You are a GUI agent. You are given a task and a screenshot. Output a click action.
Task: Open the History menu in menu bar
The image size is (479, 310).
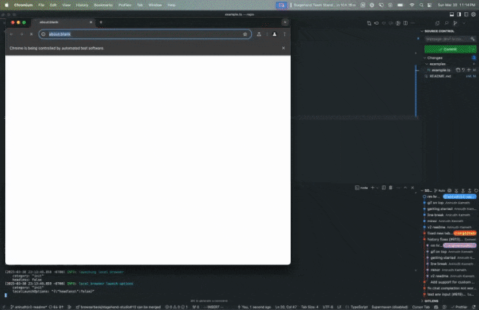(82, 5)
